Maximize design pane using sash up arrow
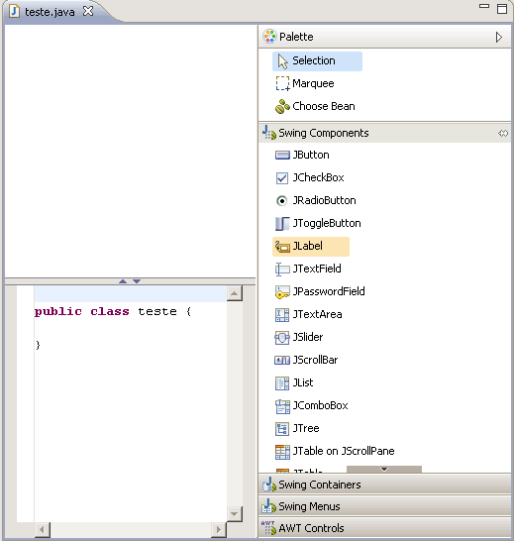This screenshot has height=541, width=514. point(123,281)
